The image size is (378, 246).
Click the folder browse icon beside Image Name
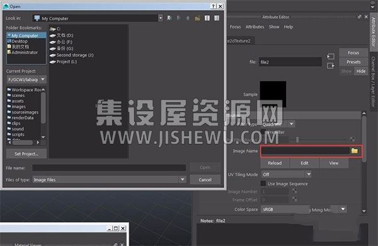(x=354, y=151)
